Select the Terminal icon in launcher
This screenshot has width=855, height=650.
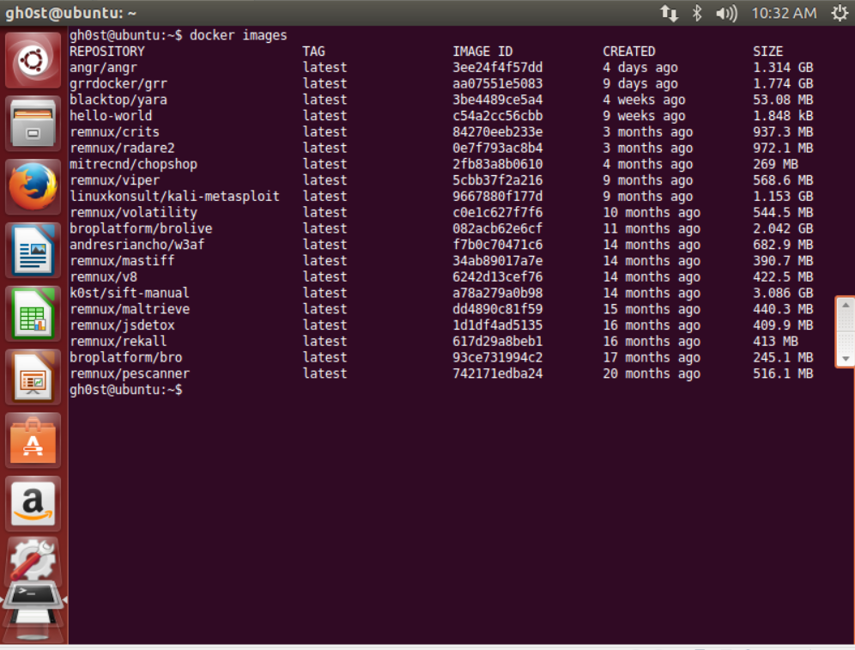click(x=33, y=598)
